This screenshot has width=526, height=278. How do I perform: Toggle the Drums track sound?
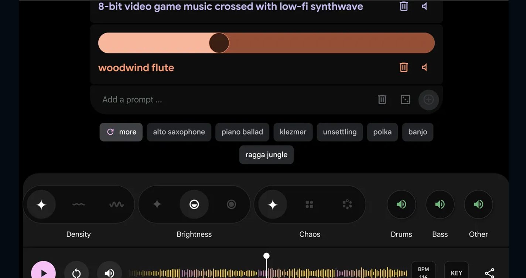401,204
